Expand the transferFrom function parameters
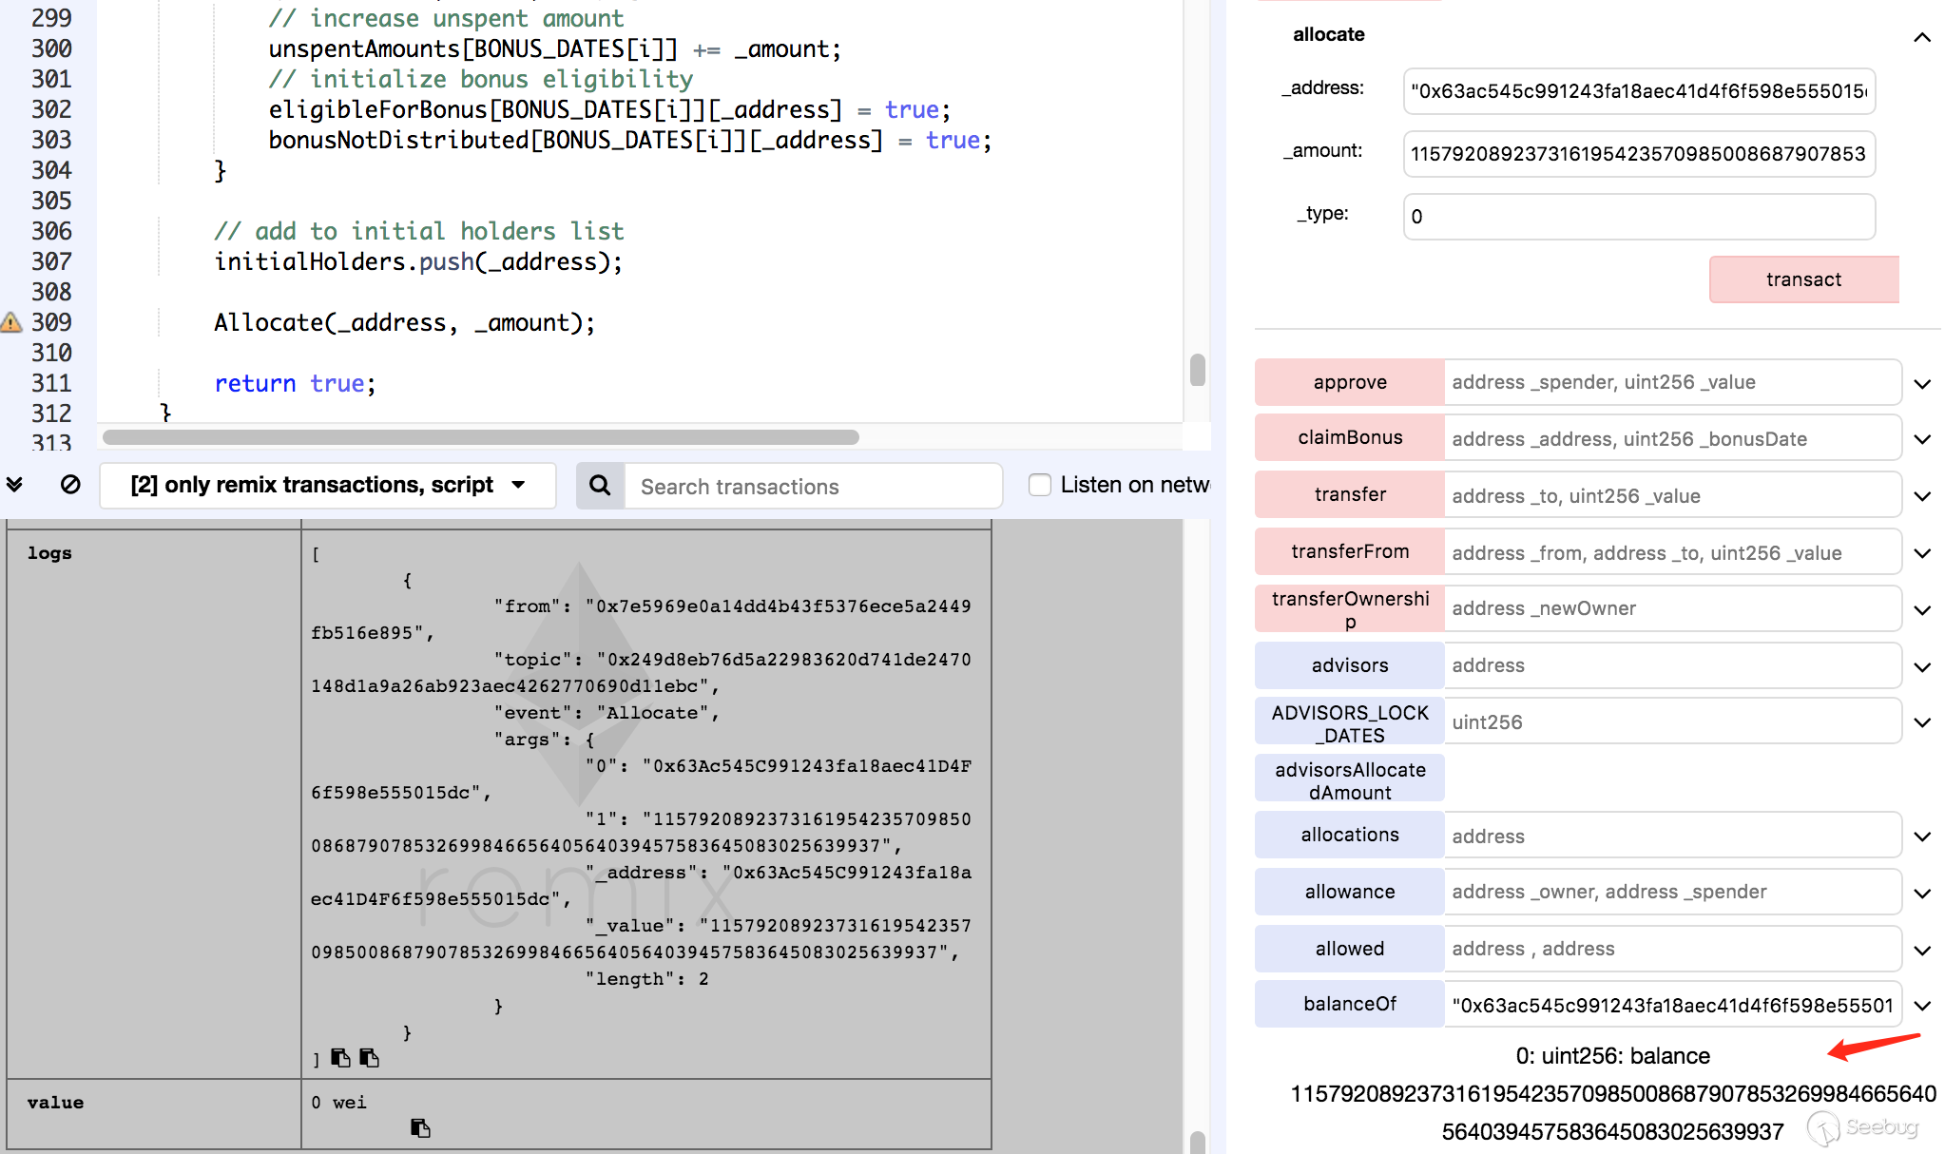The image size is (1945, 1154). [x=1922, y=553]
